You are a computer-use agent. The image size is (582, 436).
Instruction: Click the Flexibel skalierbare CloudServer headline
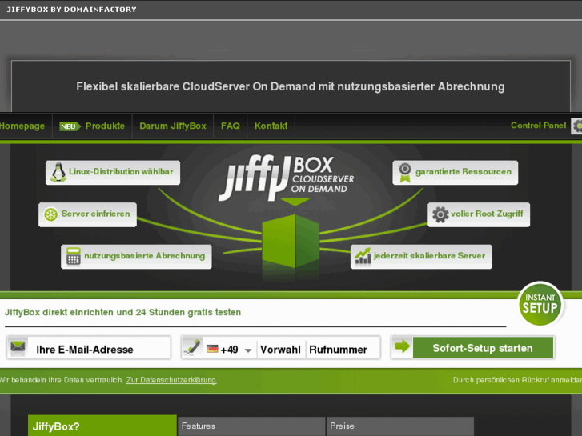291,86
